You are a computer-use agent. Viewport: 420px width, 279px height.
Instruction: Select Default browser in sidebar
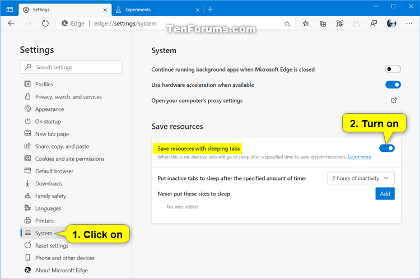coord(54,171)
